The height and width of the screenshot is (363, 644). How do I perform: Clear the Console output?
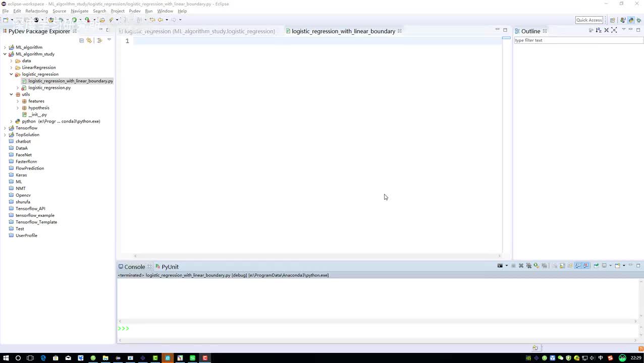[x=555, y=266]
